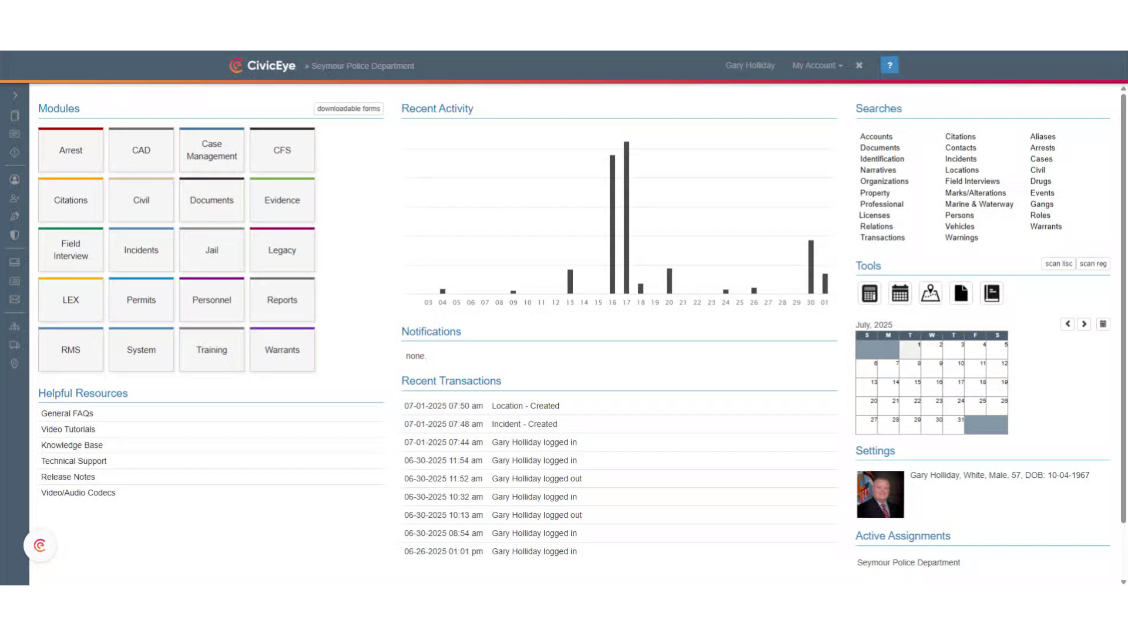Image resolution: width=1128 pixels, height=634 pixels.
Task: Click the CivicEye floating chat icon
Action: [40, 546]
